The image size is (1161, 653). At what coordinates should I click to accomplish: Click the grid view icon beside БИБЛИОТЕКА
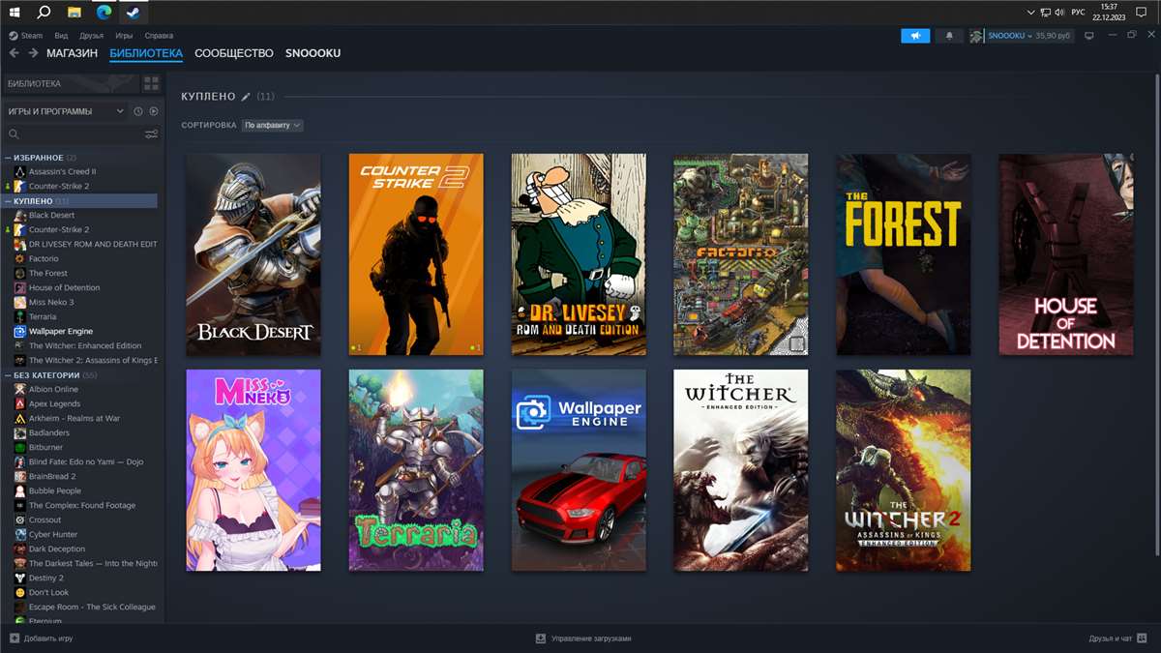click(151, 84)
